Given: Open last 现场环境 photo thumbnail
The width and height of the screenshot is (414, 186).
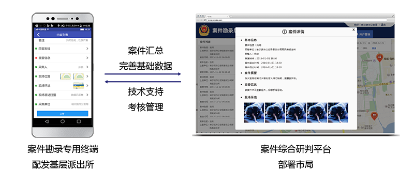Looking at the screenshot, I should point(338,113).
